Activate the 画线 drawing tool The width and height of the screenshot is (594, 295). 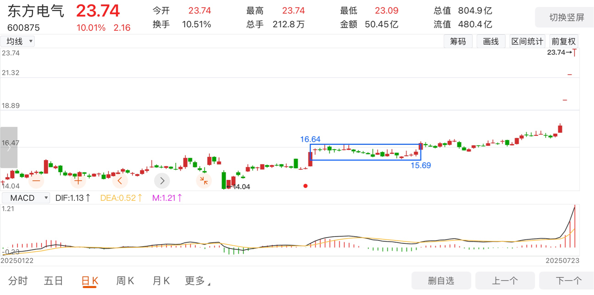[x=491, y=41]
